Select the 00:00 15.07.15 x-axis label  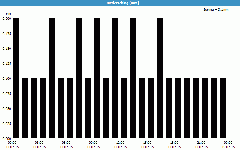(x=228, y=145)
